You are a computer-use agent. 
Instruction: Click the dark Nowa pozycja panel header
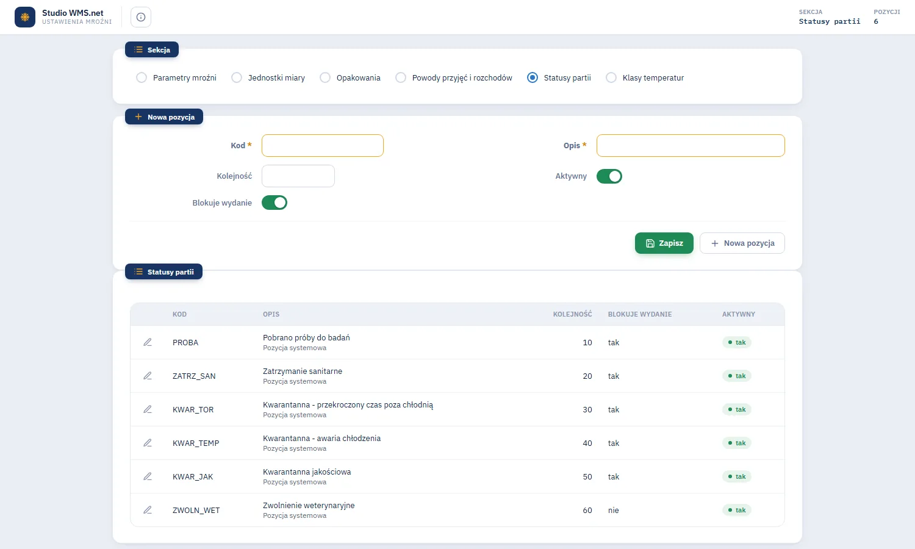[x=164, y=117]
